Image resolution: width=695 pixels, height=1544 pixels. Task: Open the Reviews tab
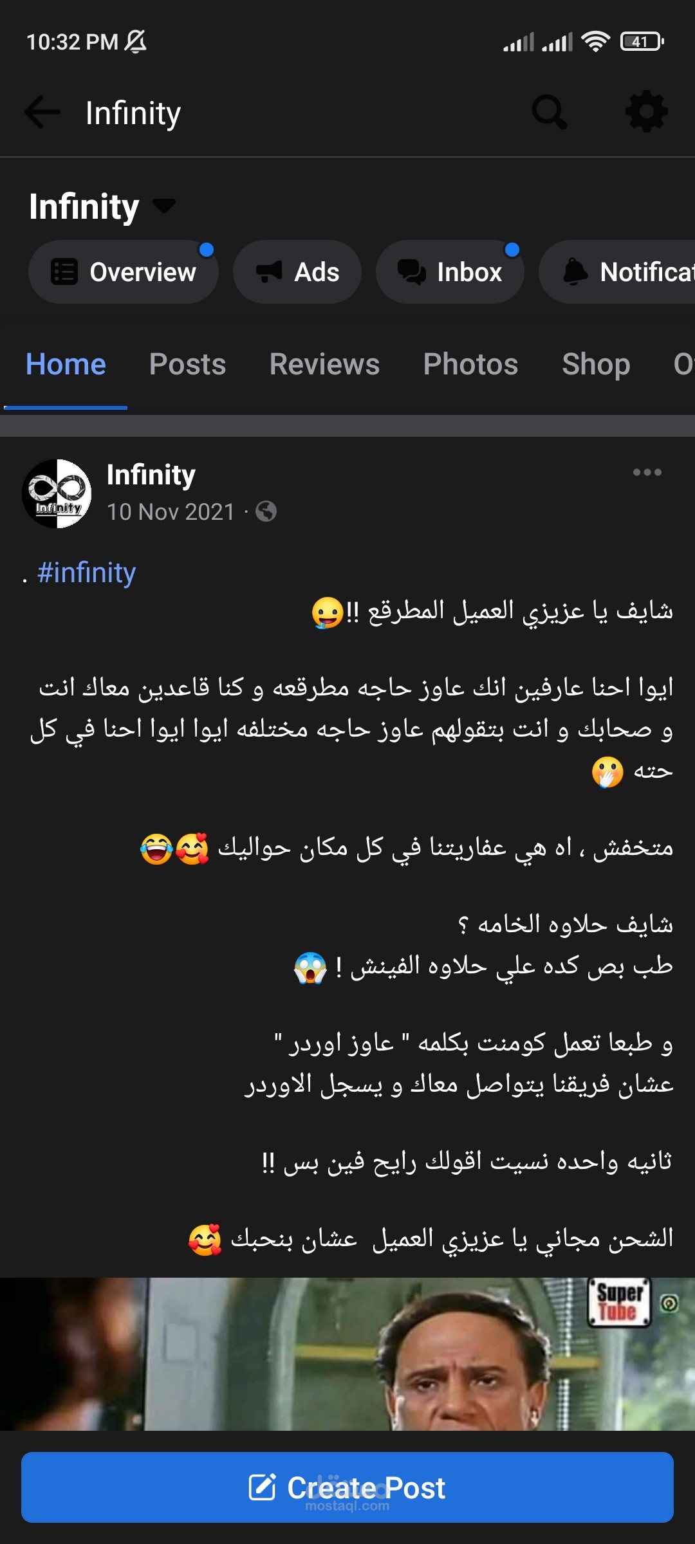324,364
